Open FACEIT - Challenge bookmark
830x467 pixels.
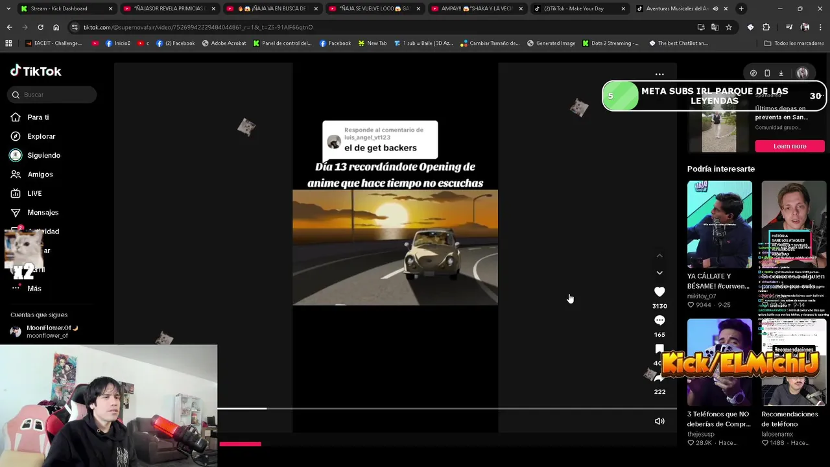53,43
